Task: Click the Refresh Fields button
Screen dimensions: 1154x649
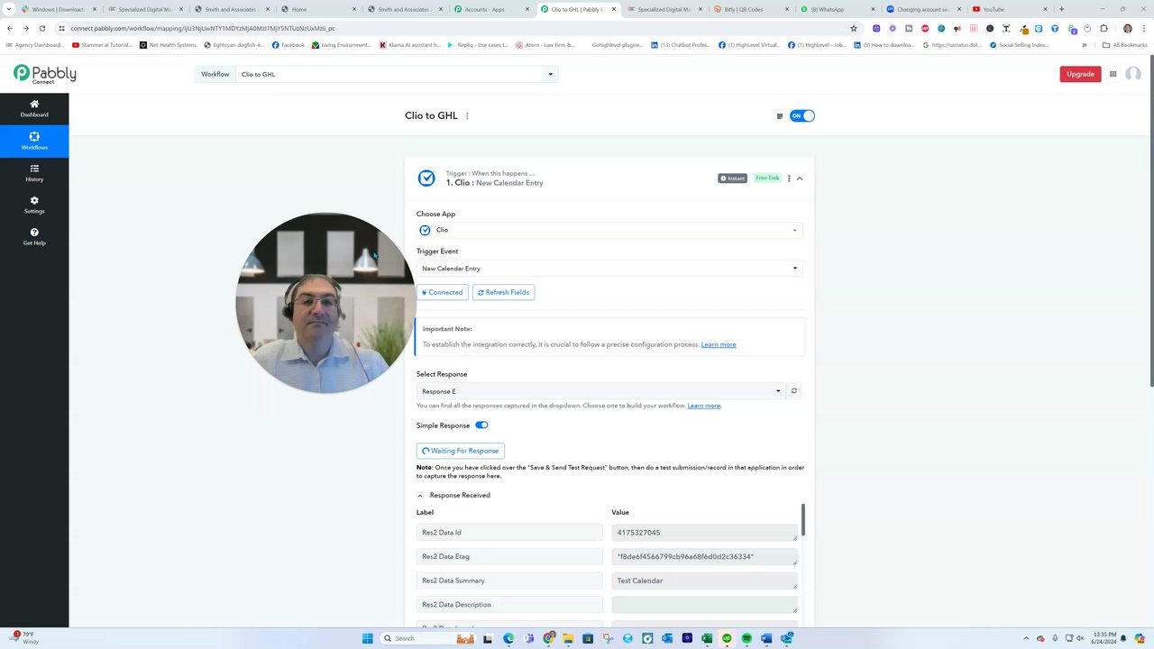Action: click(x=503, y=292)
